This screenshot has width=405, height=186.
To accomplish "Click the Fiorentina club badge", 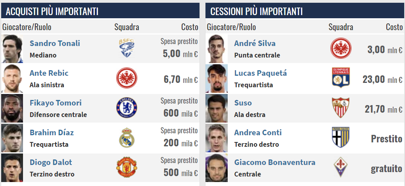I will [341, 167].
